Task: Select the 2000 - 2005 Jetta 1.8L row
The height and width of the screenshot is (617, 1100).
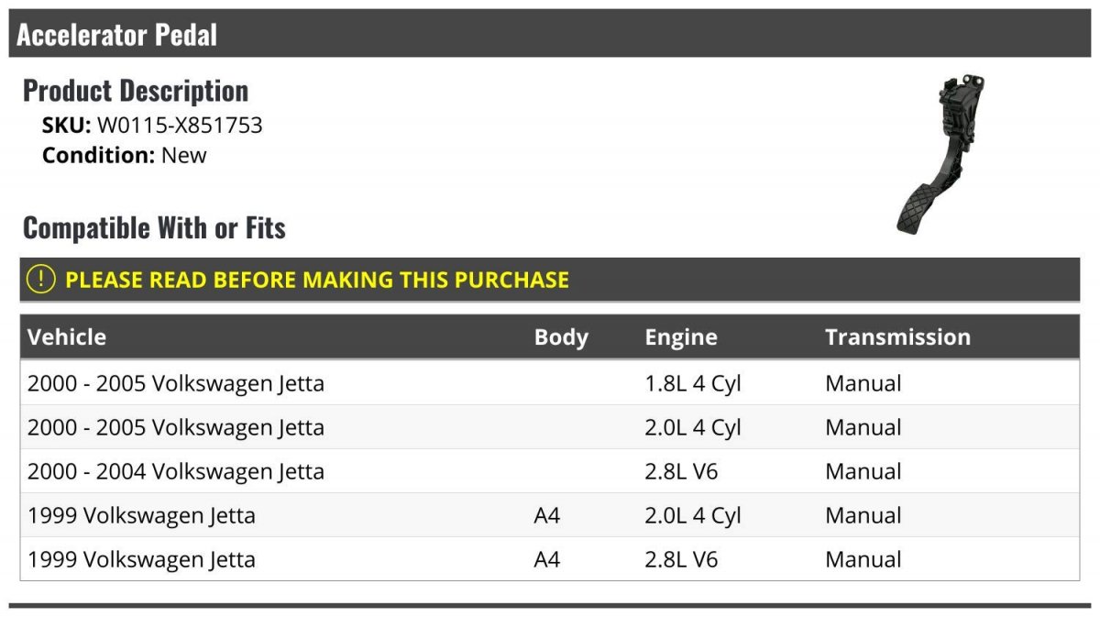Action: tap(550, 383)
